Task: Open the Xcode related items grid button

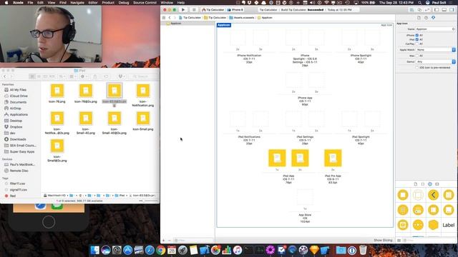Action: click(x=164, y=18)
